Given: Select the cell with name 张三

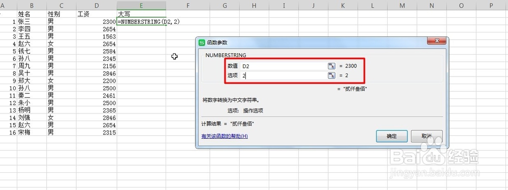Looking at the screenshot, I should coord(31,22).
